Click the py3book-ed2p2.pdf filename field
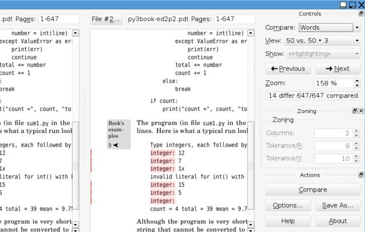This screenshot has height=232, width=365. click(x=157, y=19)
